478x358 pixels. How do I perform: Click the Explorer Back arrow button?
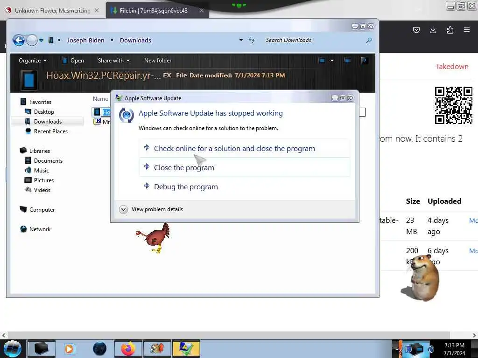coord(19,40)
